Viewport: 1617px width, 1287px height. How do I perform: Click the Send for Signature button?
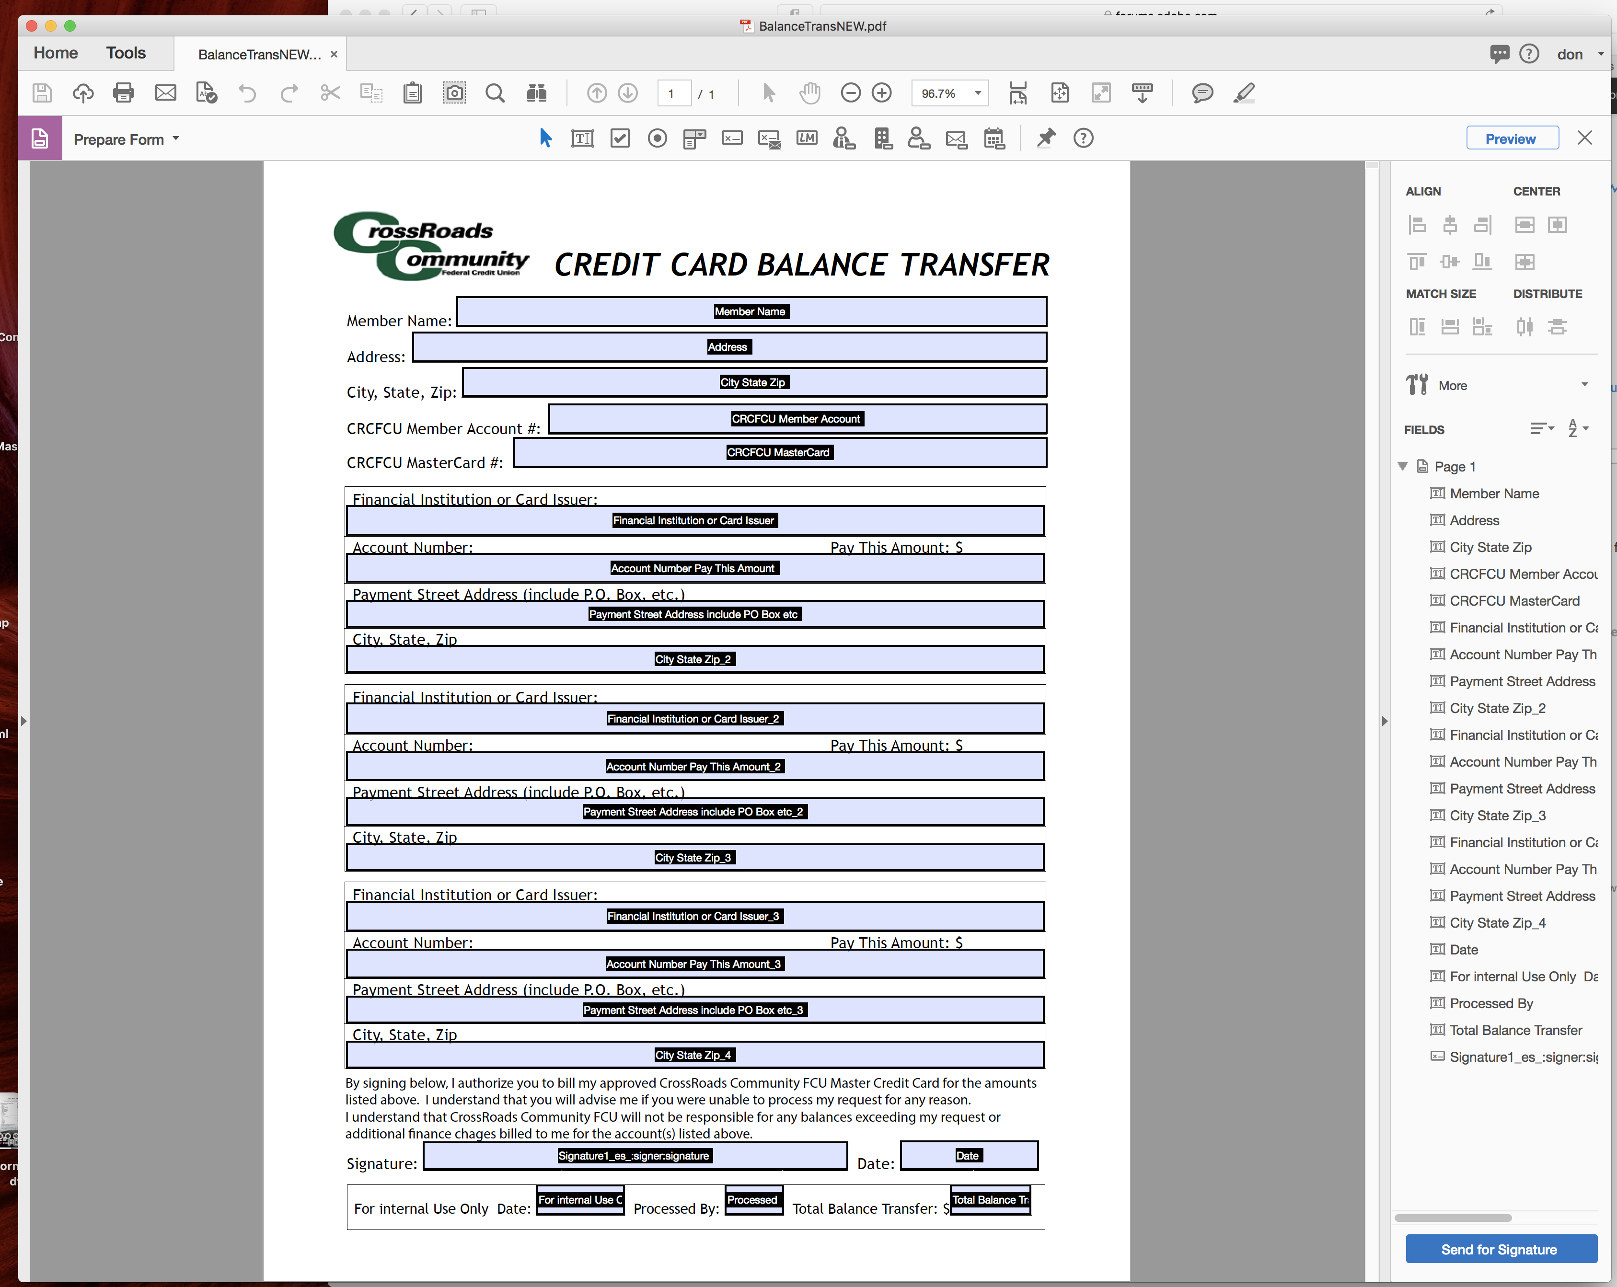(1499, 1249)
